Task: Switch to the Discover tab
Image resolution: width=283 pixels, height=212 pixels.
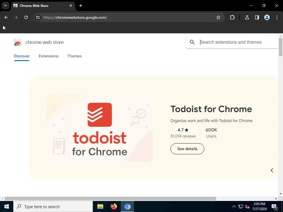Action: 22,56
